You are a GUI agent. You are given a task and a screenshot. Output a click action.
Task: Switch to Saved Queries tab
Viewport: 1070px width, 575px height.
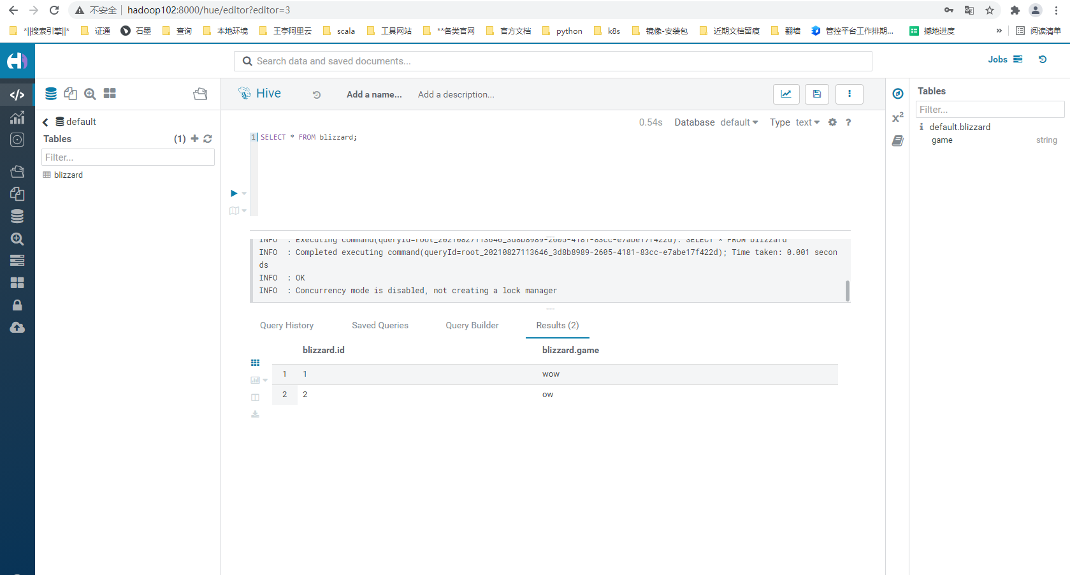[x=380, y=325]
